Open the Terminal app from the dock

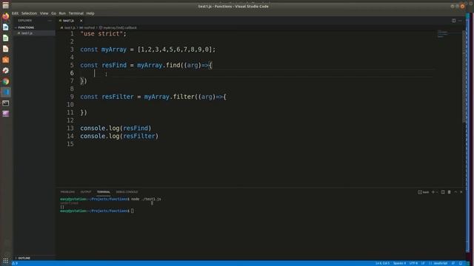pos(5,103)
